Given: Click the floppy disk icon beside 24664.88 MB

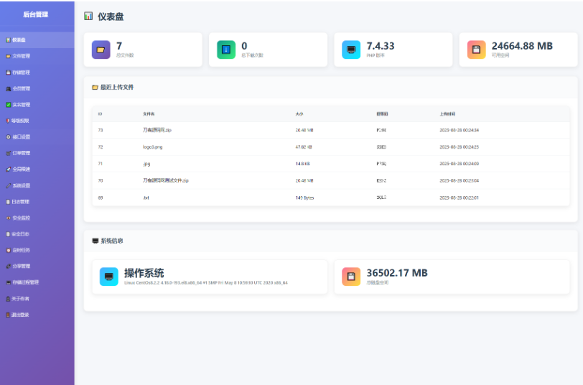Looking at the screenshot, I should pyautogui.click(x=476, y=50).
